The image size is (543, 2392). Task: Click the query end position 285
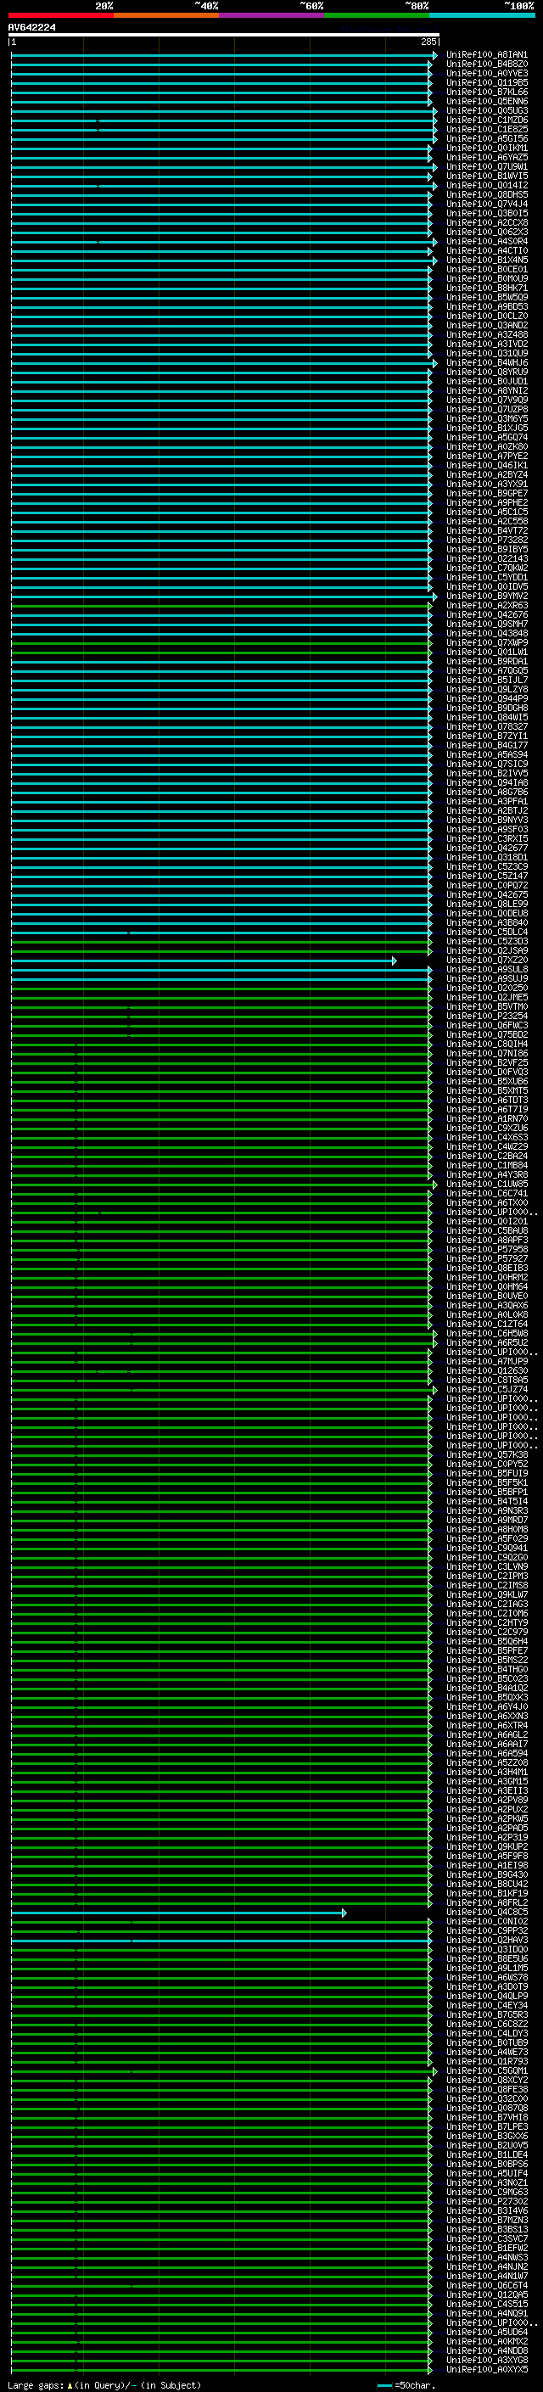click(428, 42)
